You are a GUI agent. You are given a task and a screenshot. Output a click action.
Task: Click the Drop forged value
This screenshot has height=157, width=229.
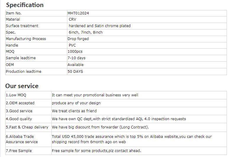pyautogui.click(x=78, y=39)
